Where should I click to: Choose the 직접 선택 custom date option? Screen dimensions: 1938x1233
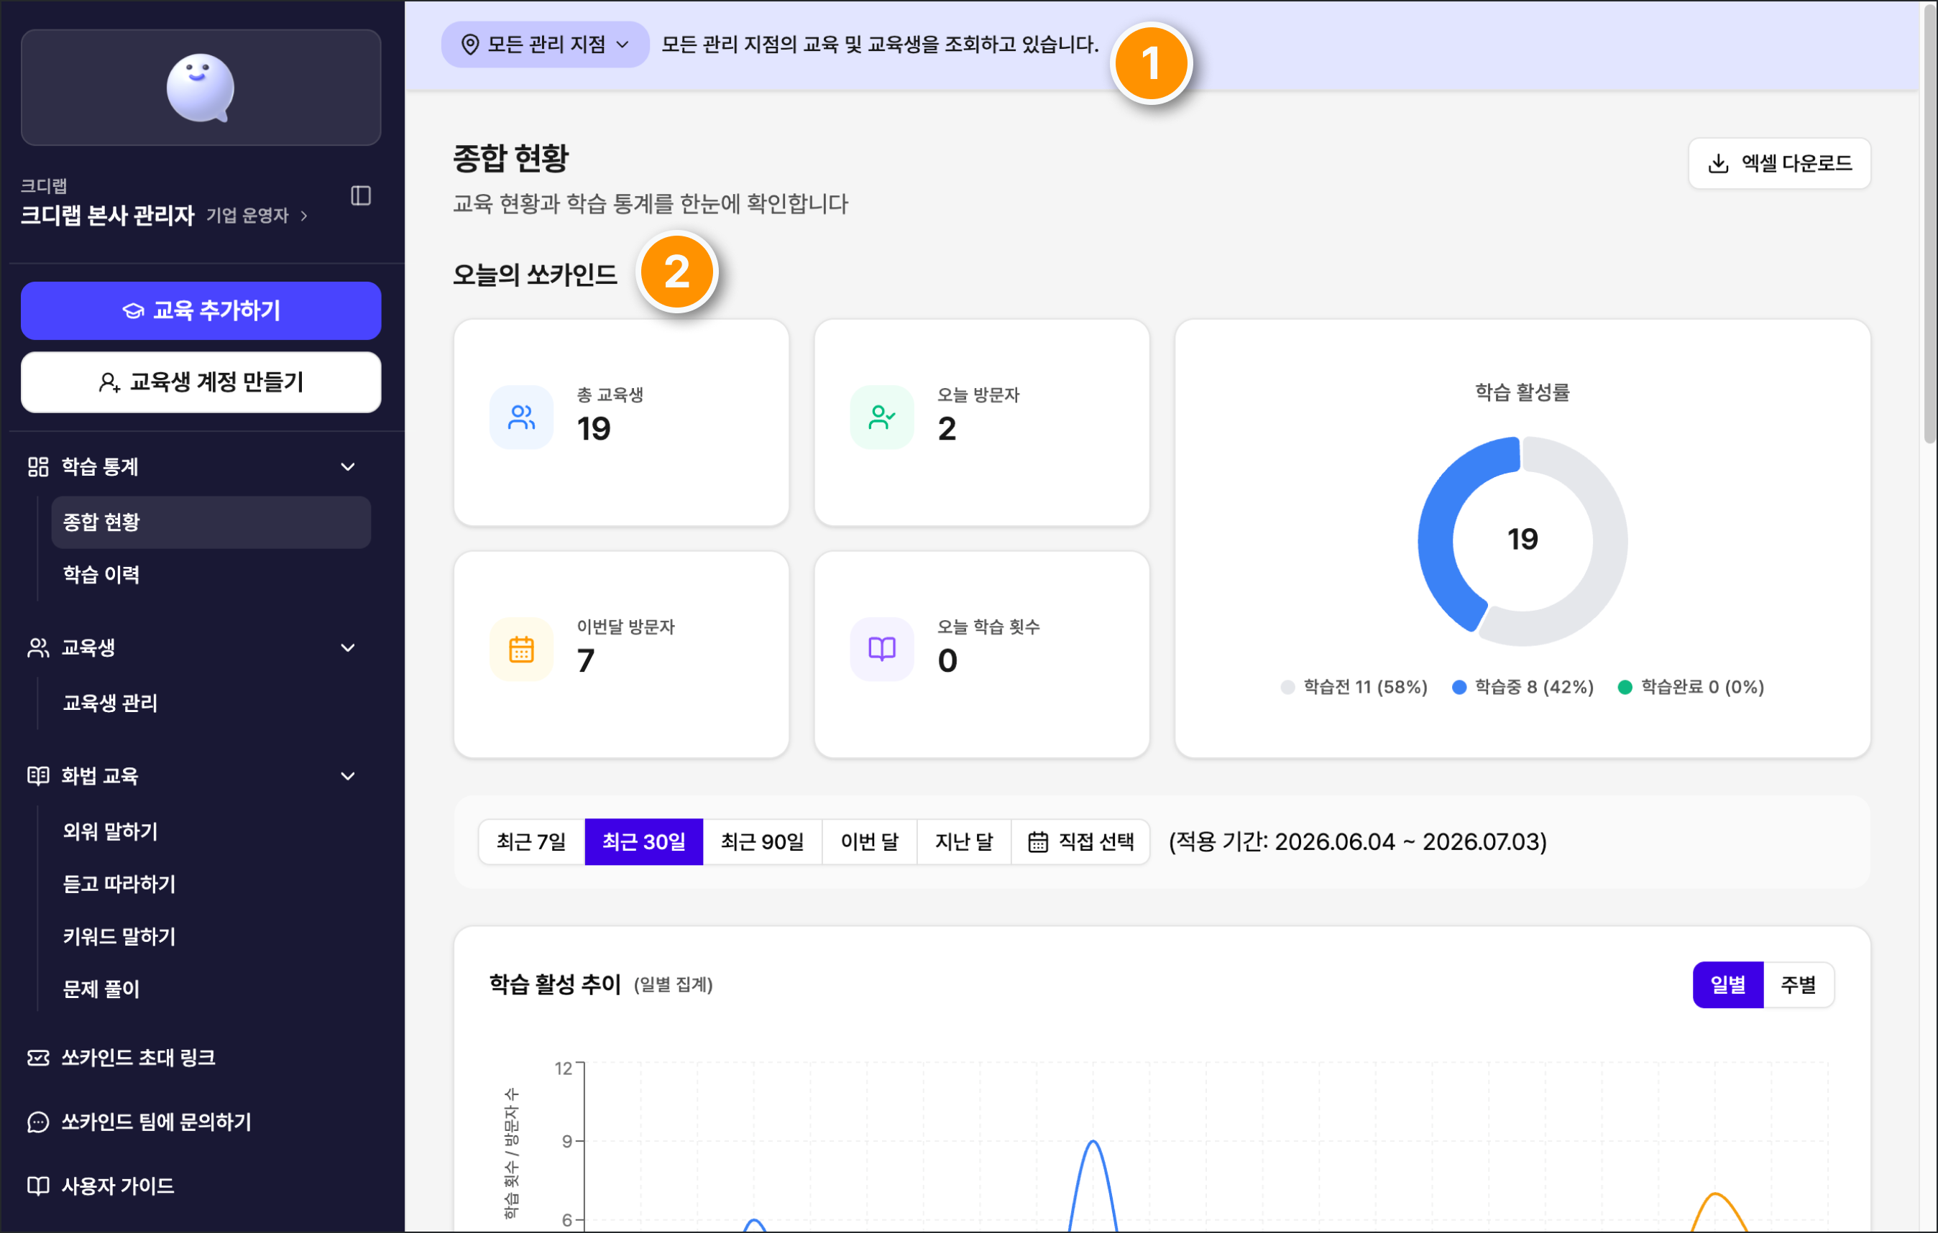click(1080, 841)
